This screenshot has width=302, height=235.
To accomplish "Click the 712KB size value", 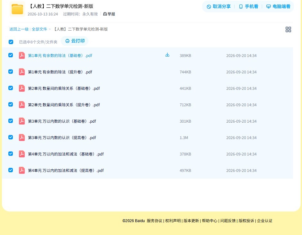I will (x=185, y=105).
